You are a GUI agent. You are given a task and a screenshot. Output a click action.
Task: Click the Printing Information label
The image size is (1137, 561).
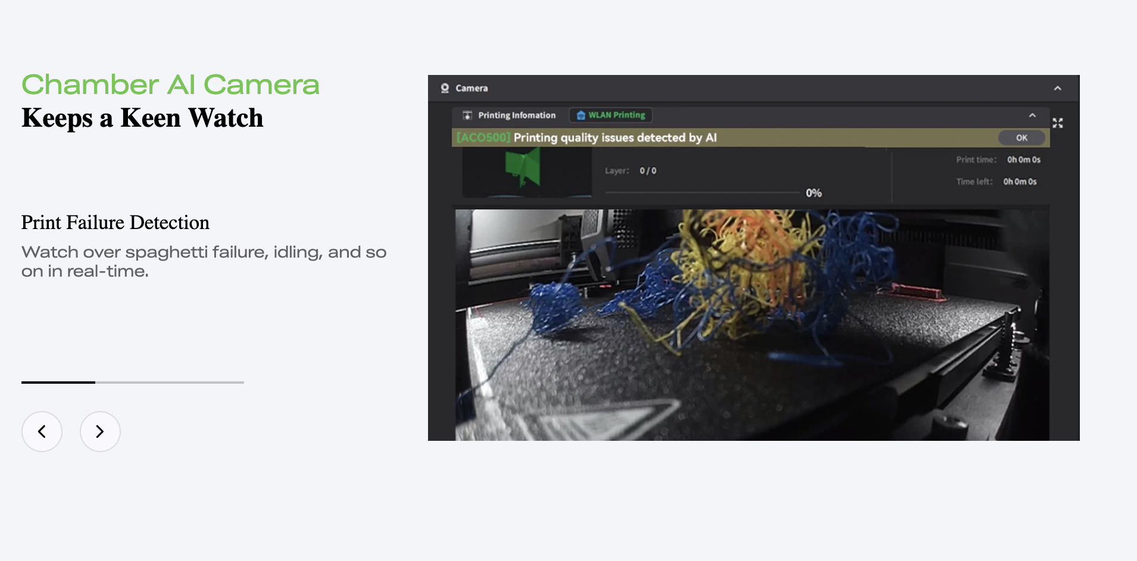pyautogui.click(x=517, y=115)
